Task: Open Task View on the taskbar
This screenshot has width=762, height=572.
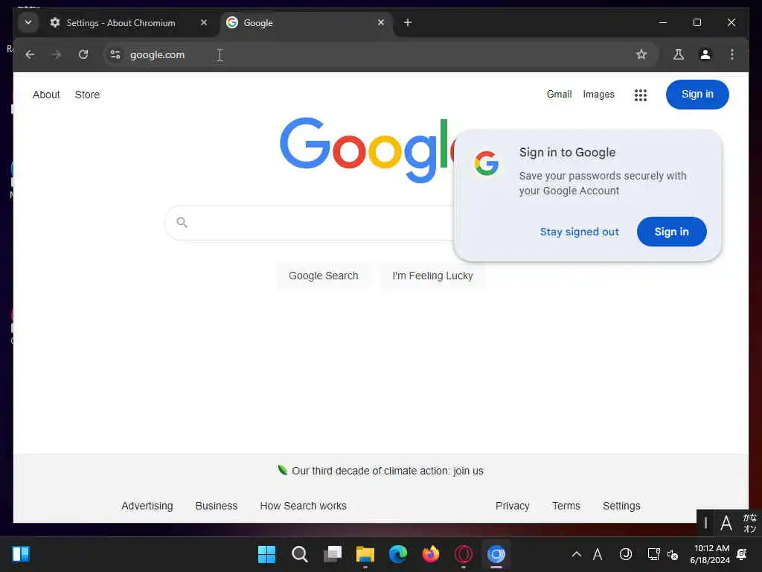Action: (333, 554)
